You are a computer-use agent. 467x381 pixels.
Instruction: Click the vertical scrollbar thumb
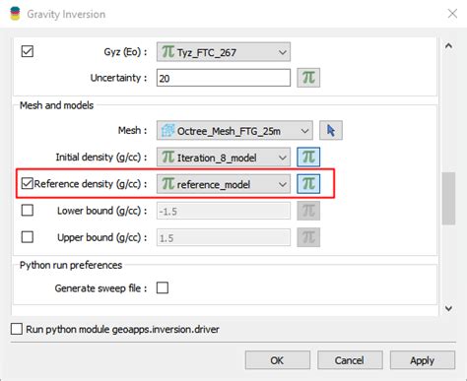click(448, 198)
